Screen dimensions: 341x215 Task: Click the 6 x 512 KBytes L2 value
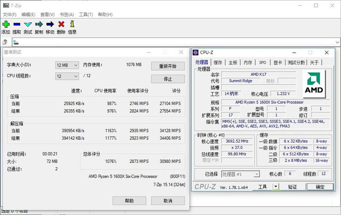coord(296,154)
